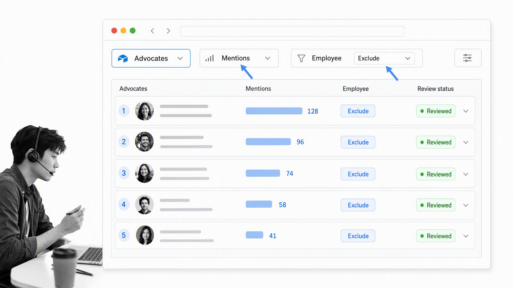
Task: Expand row 2 with the chevron
Action: pos(466,142)
